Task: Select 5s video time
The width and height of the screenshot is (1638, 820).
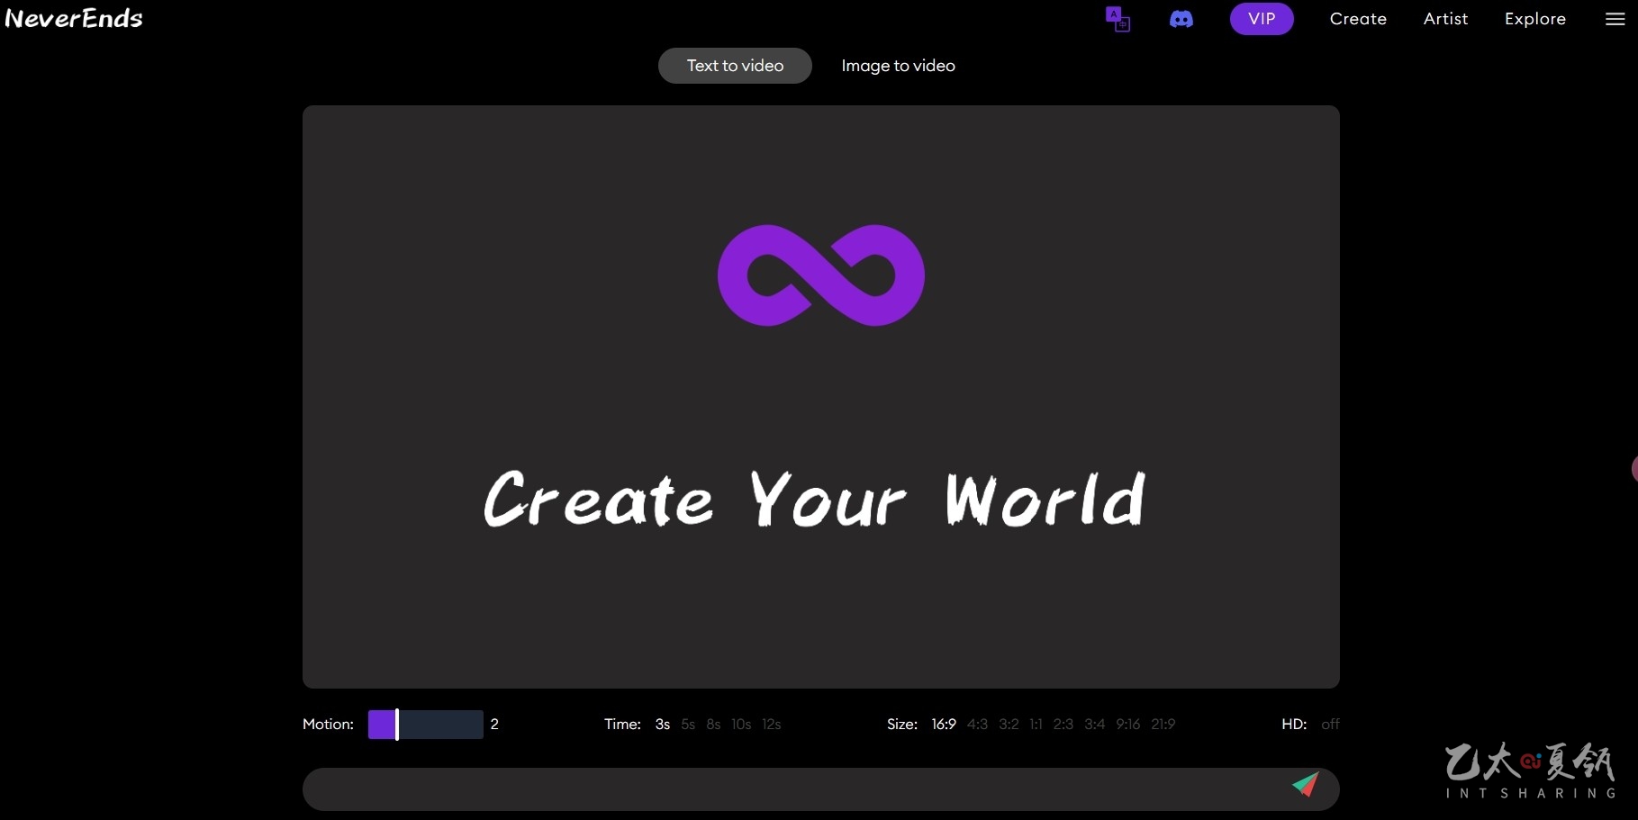Action: click(688, 725)
